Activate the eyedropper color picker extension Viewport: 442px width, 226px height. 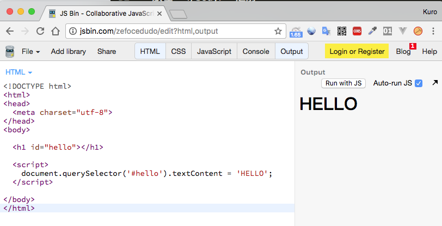point(372,31)
